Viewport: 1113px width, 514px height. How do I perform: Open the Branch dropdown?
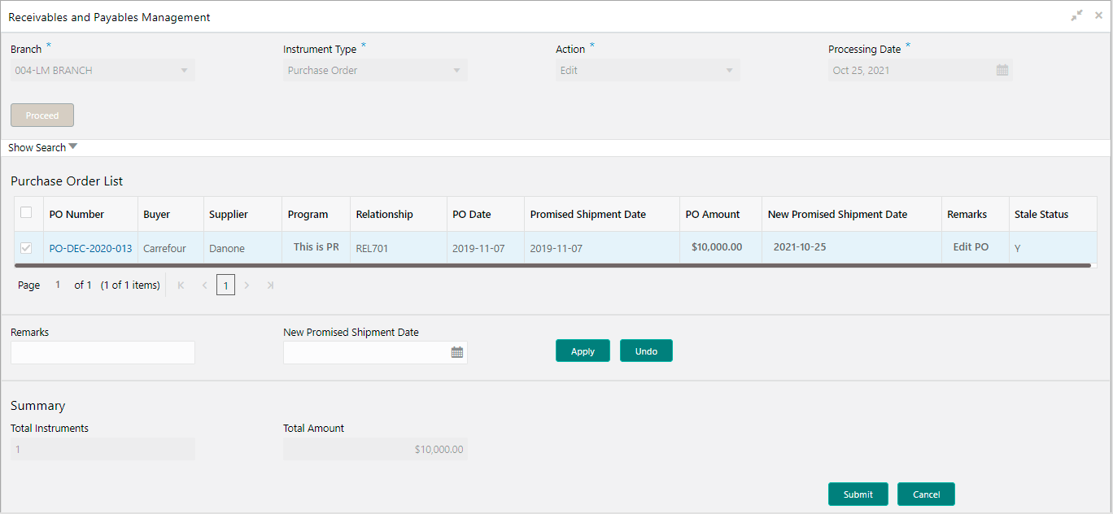pos(103,70)
